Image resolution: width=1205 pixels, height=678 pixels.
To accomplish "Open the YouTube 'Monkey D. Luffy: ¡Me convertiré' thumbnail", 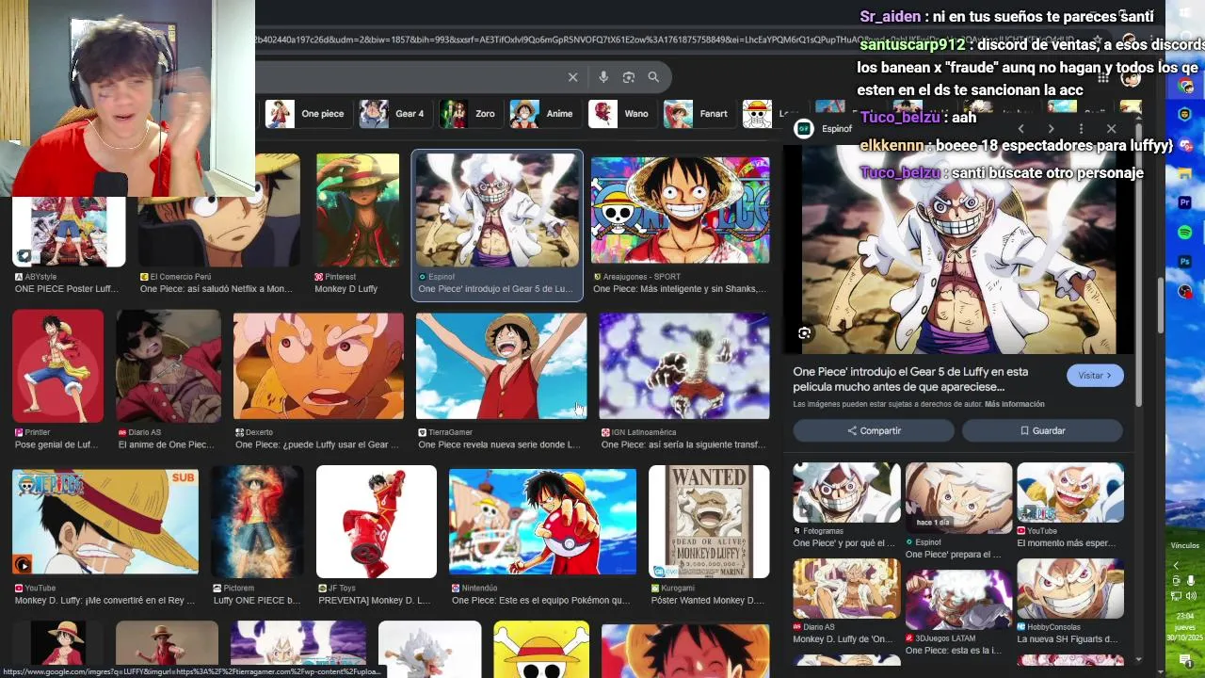I will pos(105,522).
